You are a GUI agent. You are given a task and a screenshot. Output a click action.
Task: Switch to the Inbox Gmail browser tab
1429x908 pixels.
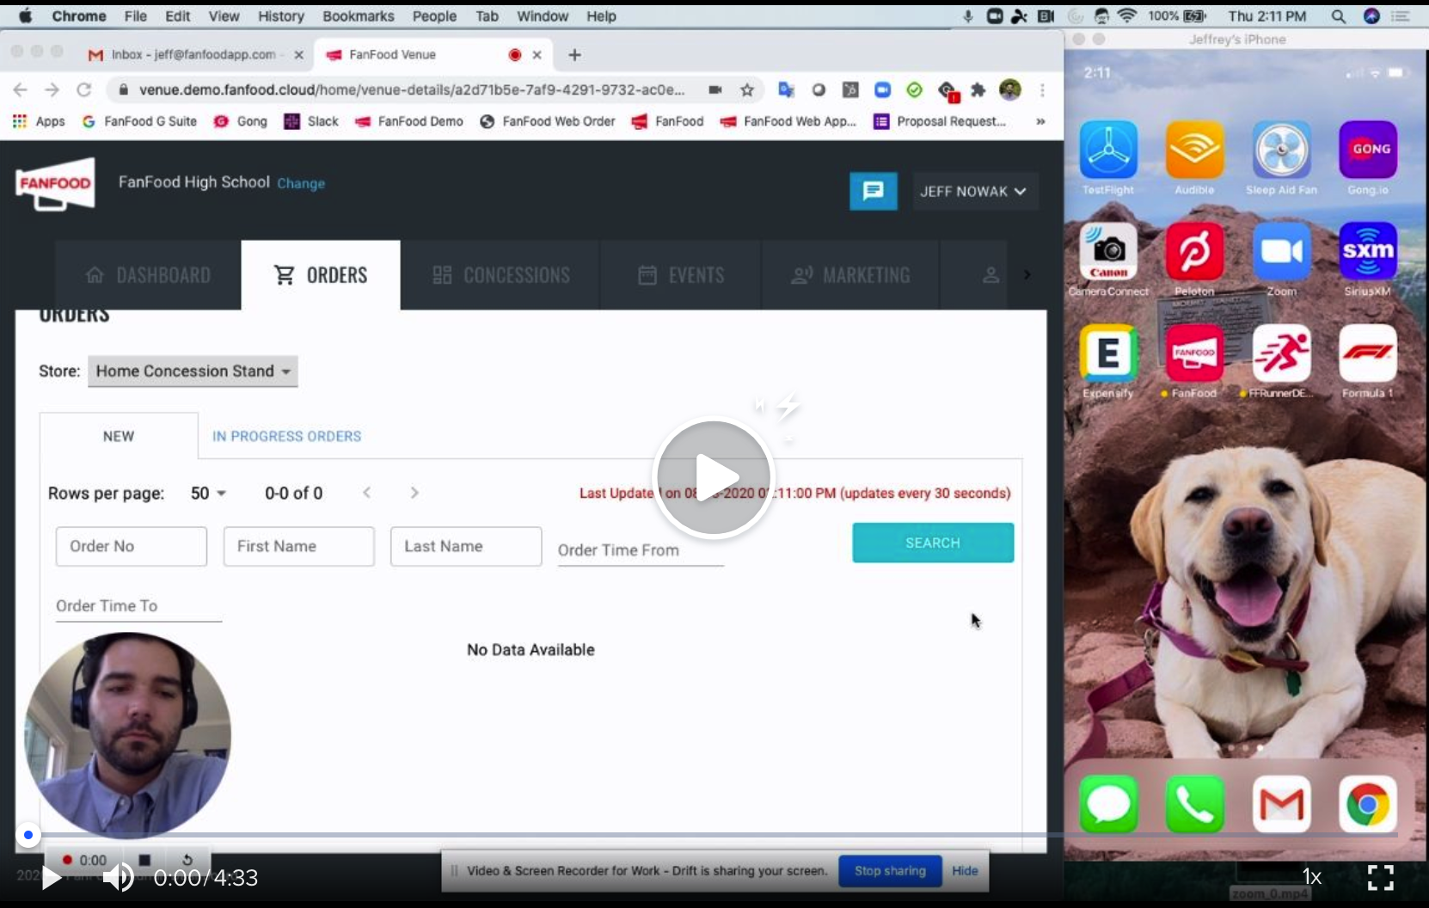196,54
